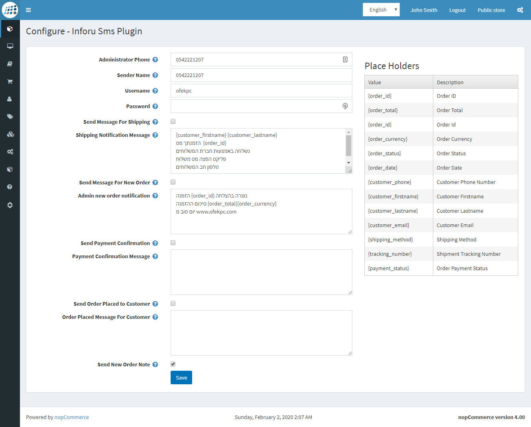Open the nopCommerce footer link
Screen dimensions: 531x427
[72, 417]
